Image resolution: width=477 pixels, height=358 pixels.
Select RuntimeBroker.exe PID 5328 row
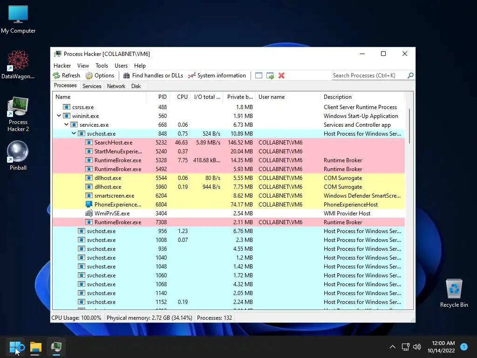(228, 160)
